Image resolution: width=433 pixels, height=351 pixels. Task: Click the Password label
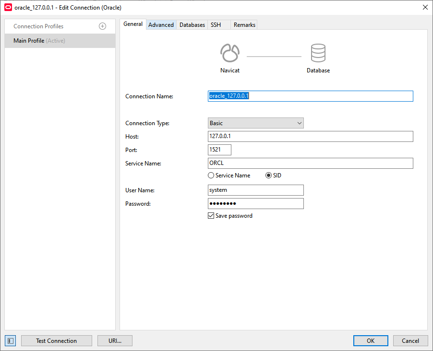tap(138, 204)
